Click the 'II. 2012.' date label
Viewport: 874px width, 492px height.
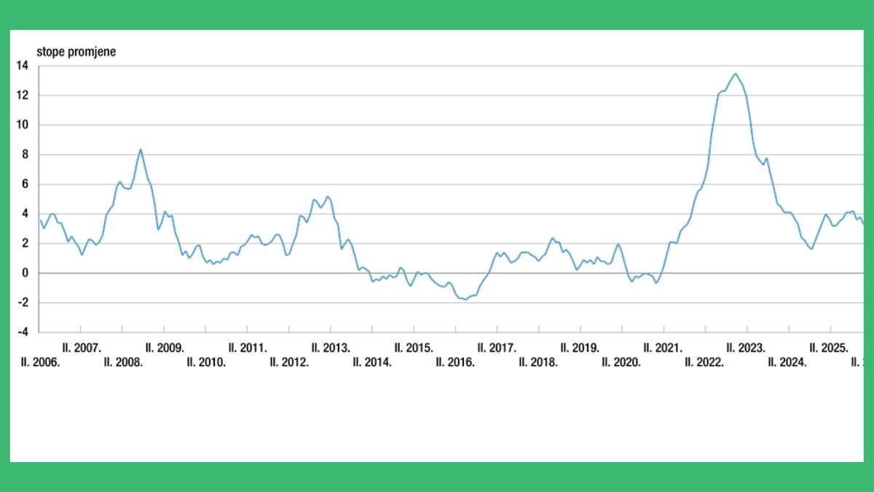point(289,362)
